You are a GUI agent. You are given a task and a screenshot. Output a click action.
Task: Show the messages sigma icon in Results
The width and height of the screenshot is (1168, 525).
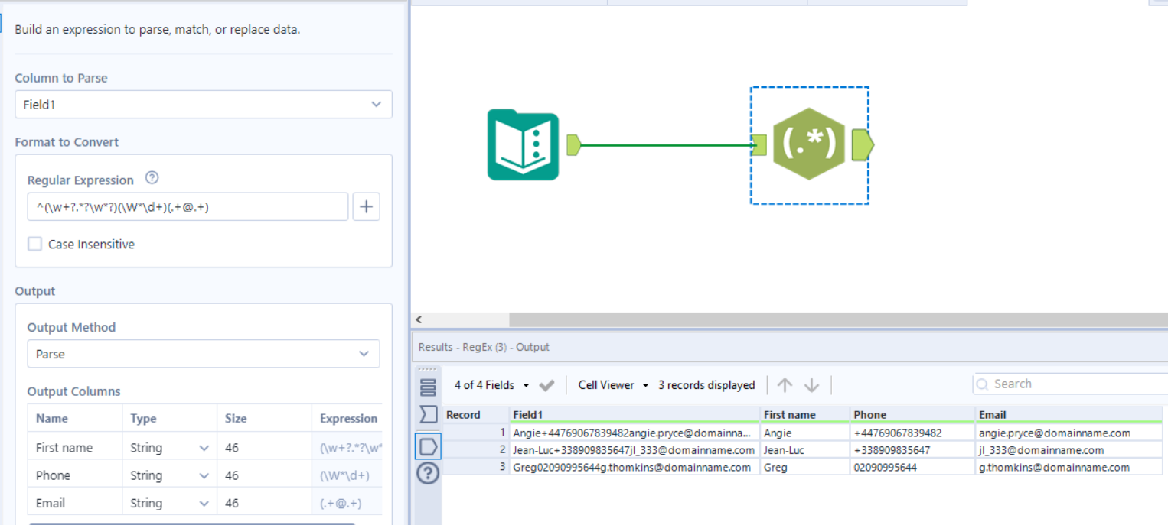coord(428,415)
